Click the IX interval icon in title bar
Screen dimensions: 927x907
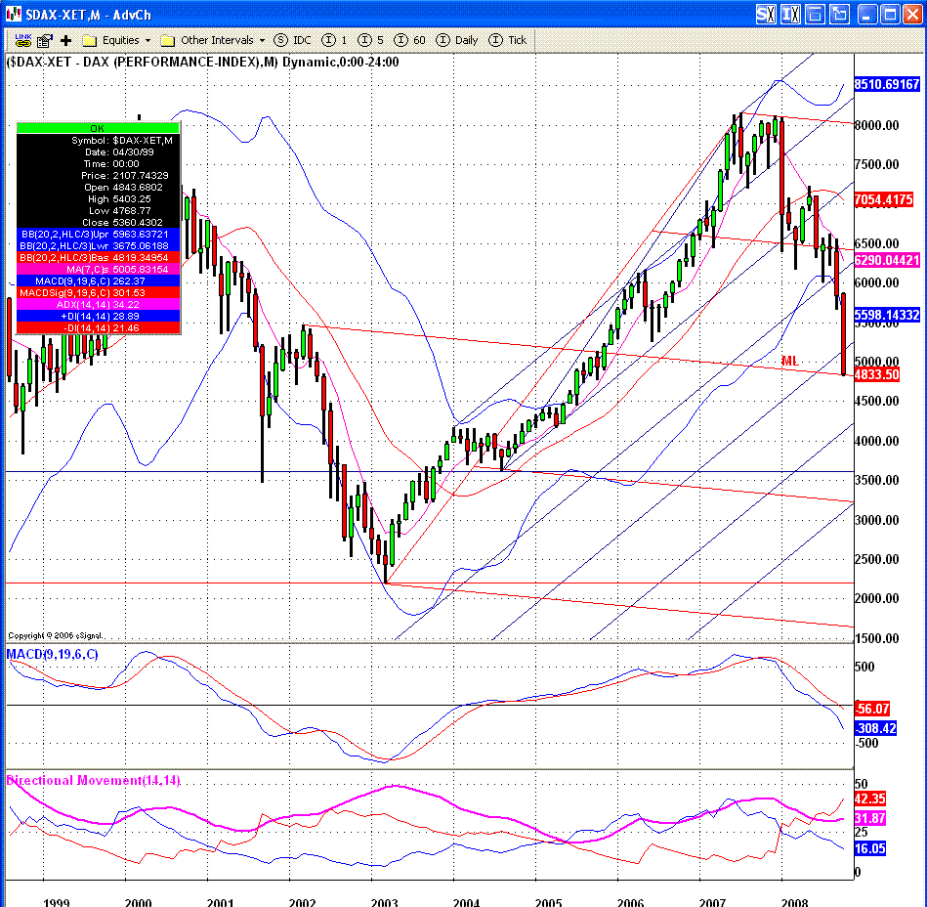click(789, 13)
